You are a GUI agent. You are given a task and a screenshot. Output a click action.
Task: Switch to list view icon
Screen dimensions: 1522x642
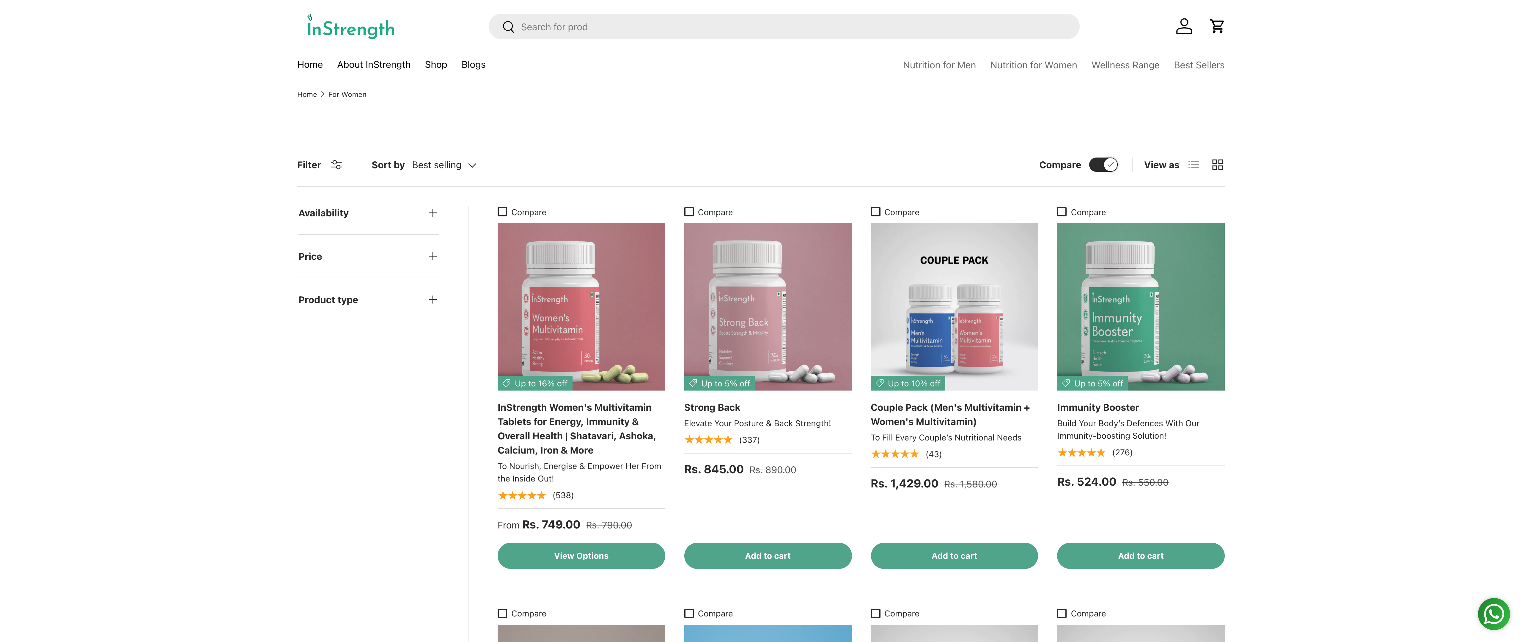point(1194,165)
